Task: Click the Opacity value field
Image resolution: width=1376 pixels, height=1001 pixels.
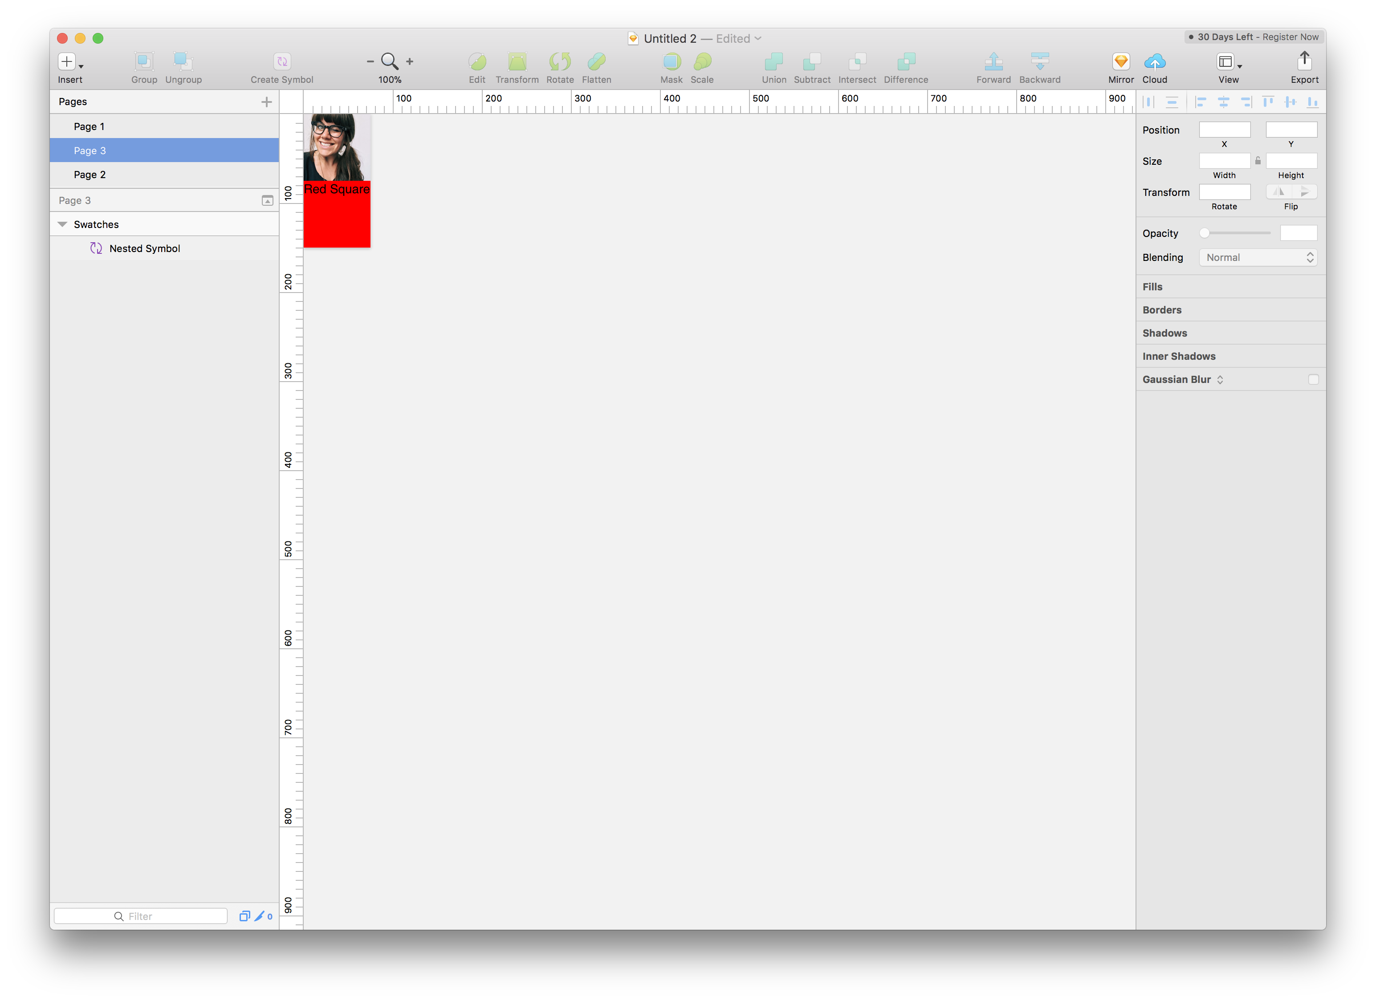Action: point(1299,233)
